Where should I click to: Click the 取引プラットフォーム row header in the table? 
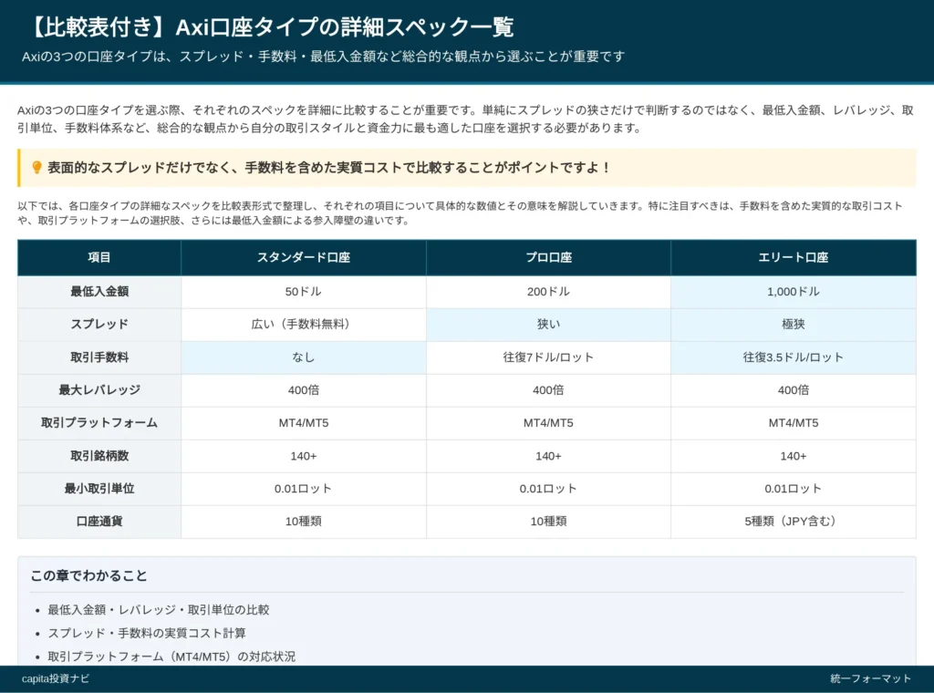pos(99,423)
